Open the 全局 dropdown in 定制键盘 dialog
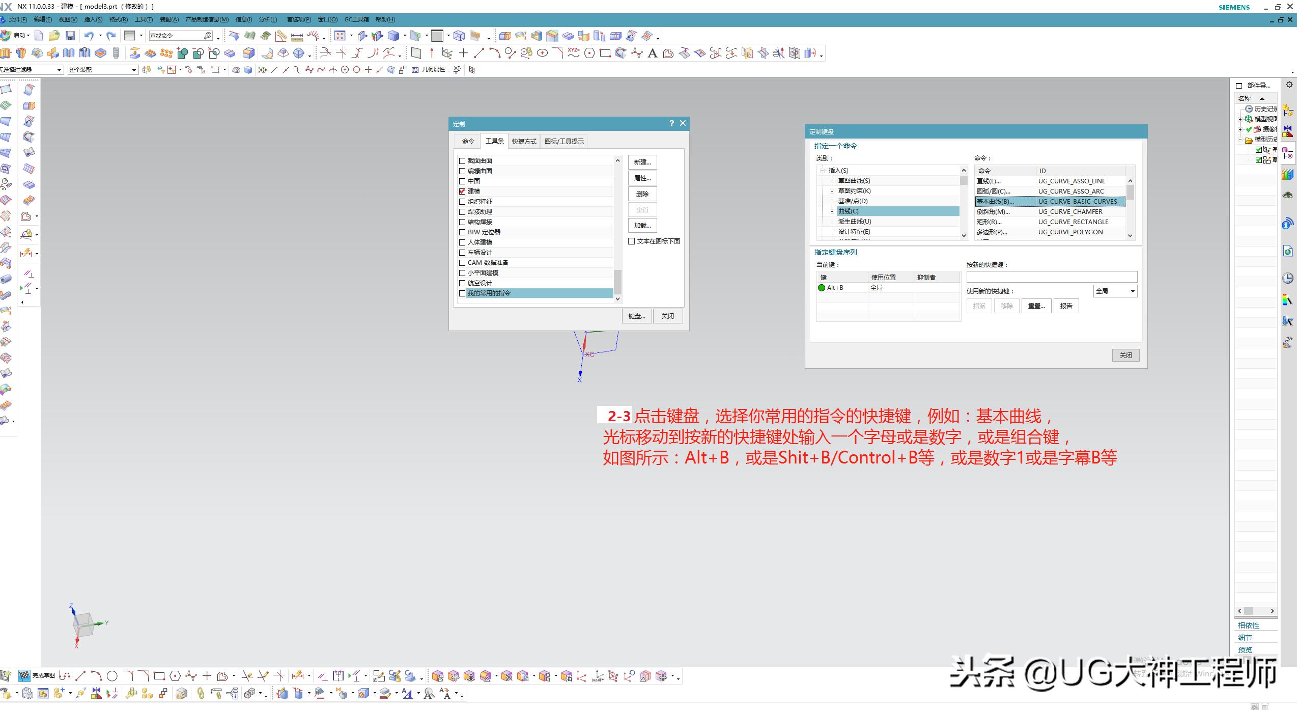Image resolution: width=1297 pixels, height=710 pixels. [1133, 291]
